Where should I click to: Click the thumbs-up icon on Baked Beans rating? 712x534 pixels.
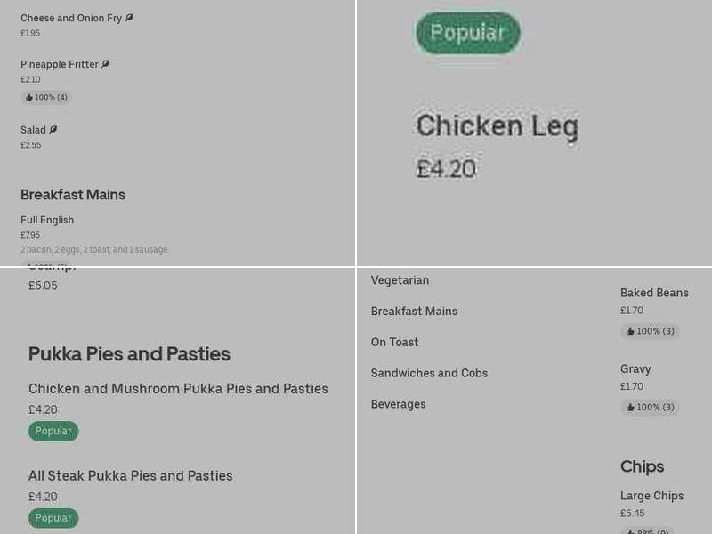click(x=628, y=330)
